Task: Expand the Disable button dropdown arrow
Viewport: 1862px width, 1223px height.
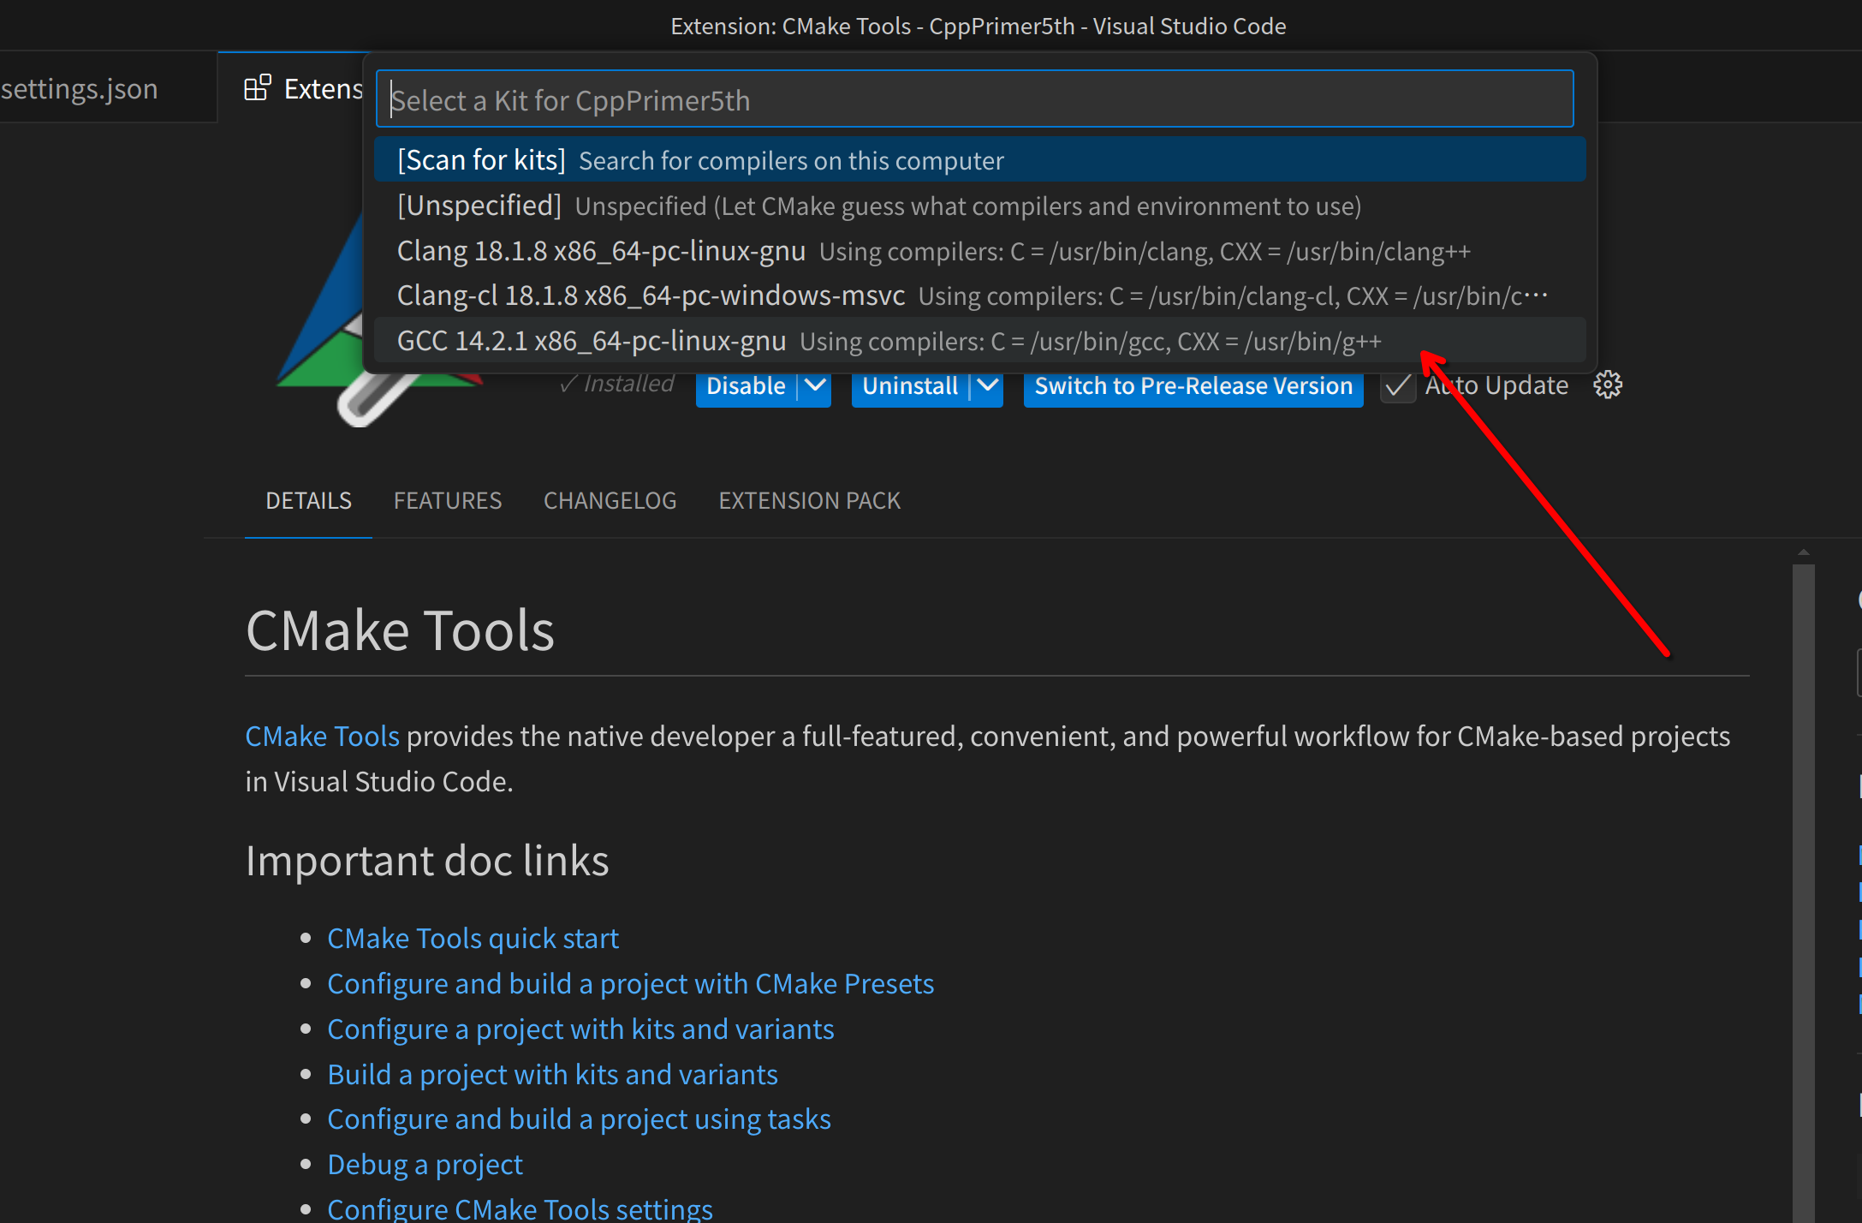Action: point(815,386)
